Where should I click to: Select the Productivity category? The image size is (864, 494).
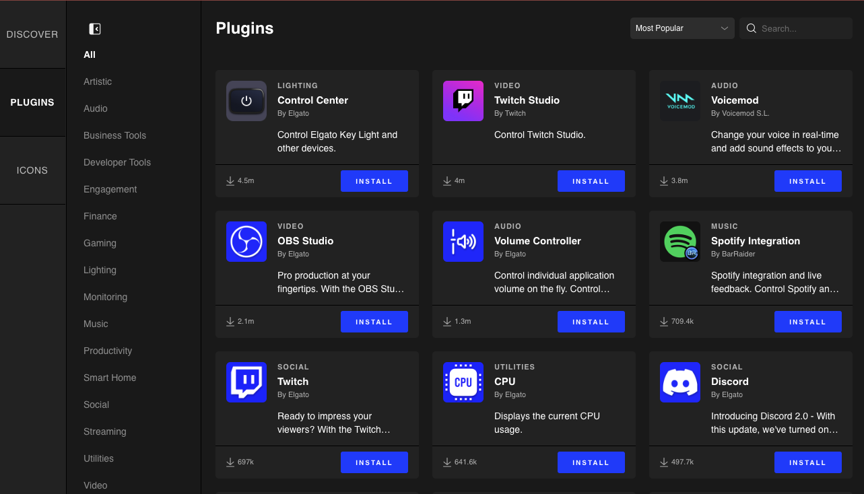pyautogui.click(x=108, y=351)
